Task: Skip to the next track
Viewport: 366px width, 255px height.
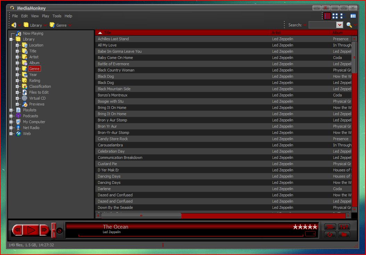Action: click(44, 230)
